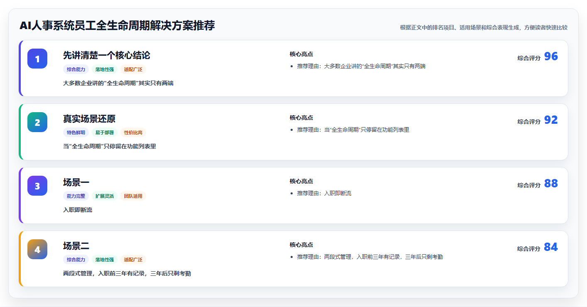Screen dimensions: 587x307
Task: Click 推荐理由 bullet mentioning 其实只有两端
Action: [361, 66]
